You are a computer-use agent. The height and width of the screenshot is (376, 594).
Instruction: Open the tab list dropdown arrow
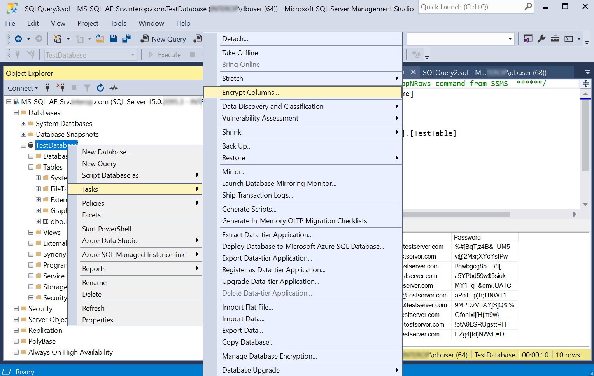click(587, 72)
